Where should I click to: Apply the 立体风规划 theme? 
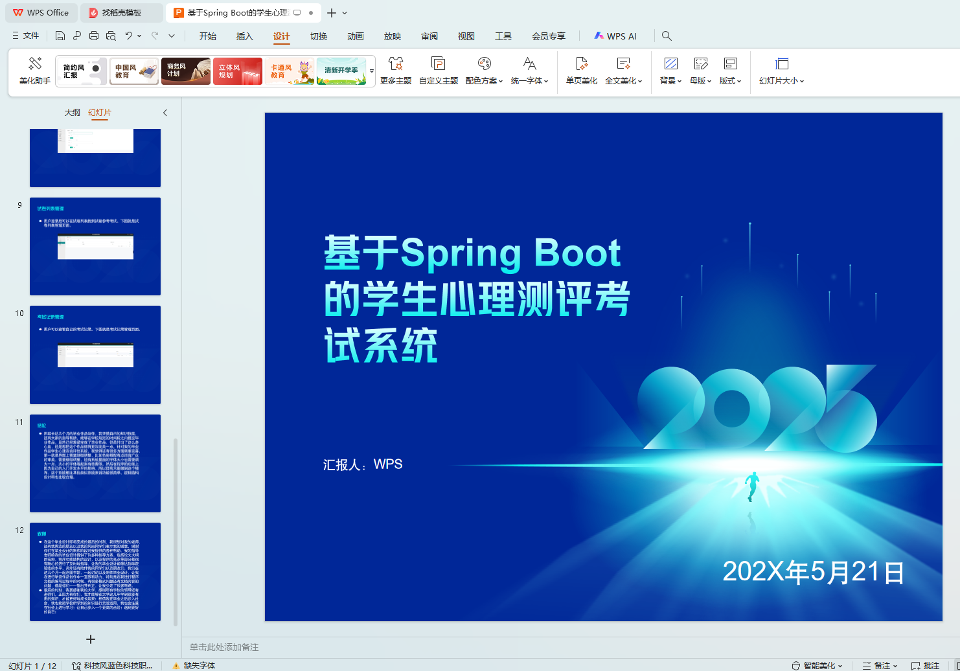pyautogui.click(x=238, y=71)
